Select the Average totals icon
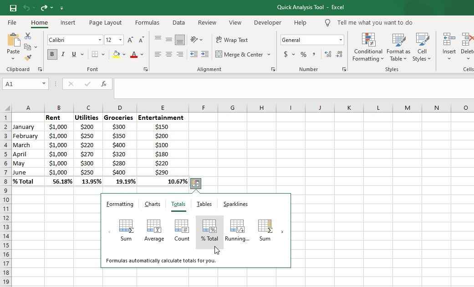The image size is (474, 287). (x=154, y=230)
